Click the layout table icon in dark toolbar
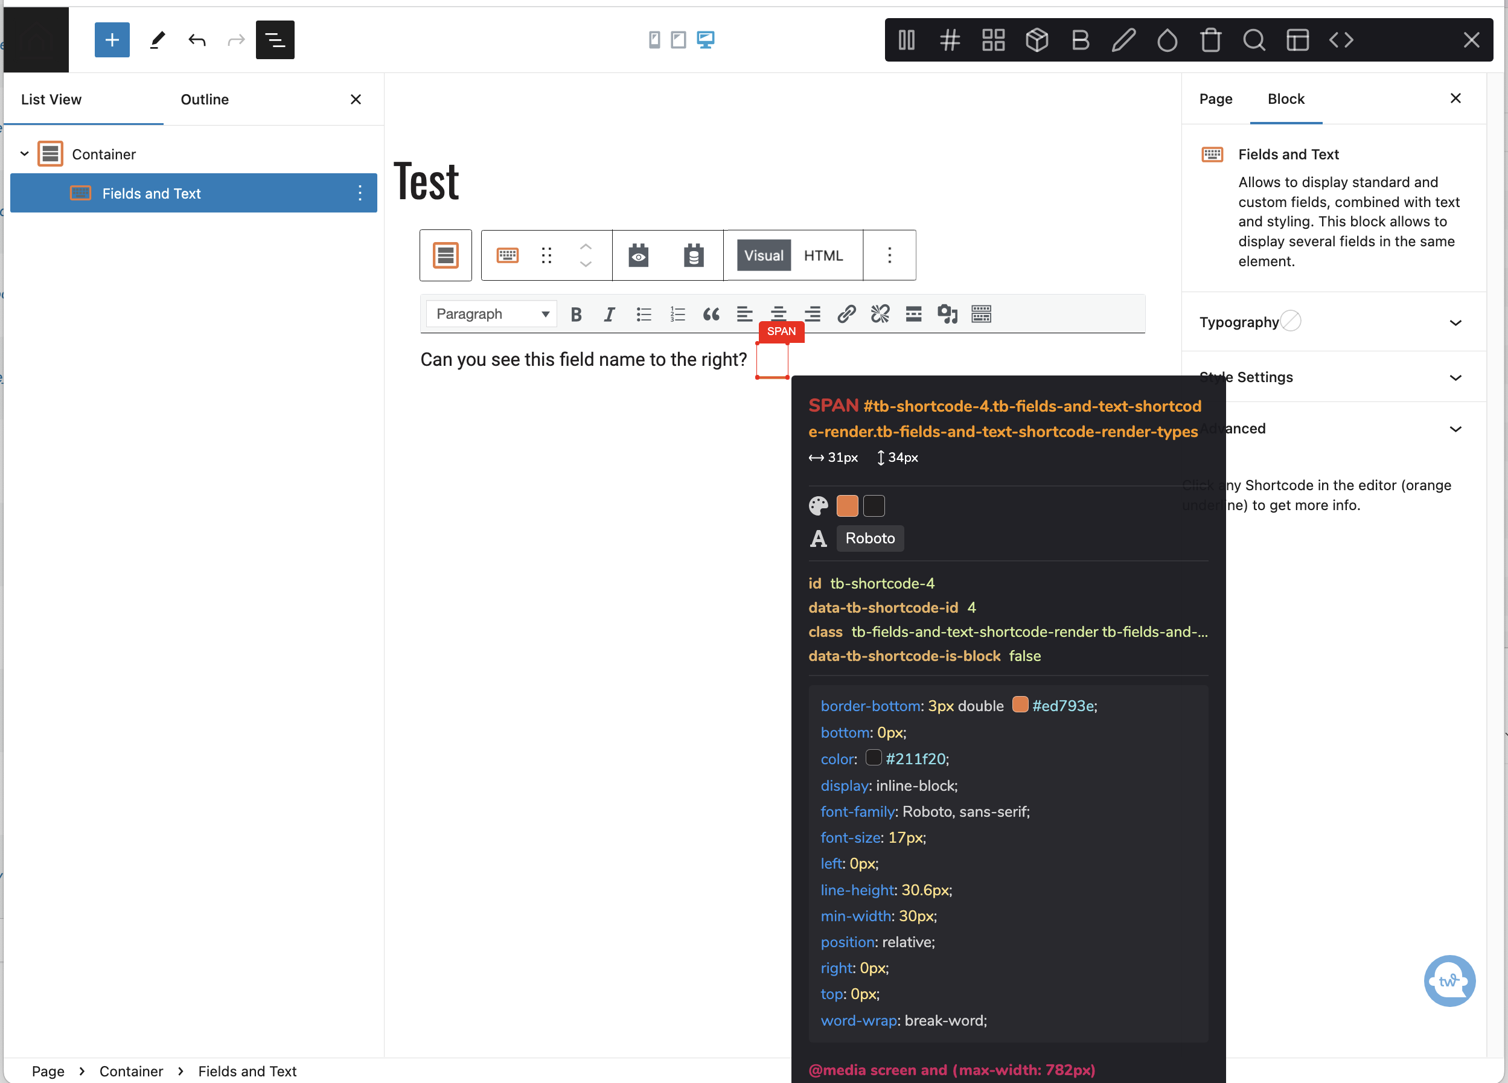 pyautogui.click(x=1297, y=40)
